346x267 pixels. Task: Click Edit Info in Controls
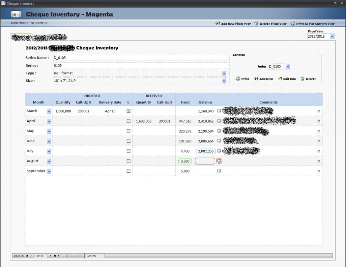click(287, 79)
